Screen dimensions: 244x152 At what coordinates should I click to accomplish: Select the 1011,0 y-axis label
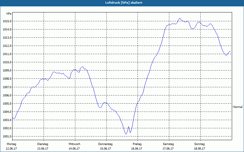[7, 54]
